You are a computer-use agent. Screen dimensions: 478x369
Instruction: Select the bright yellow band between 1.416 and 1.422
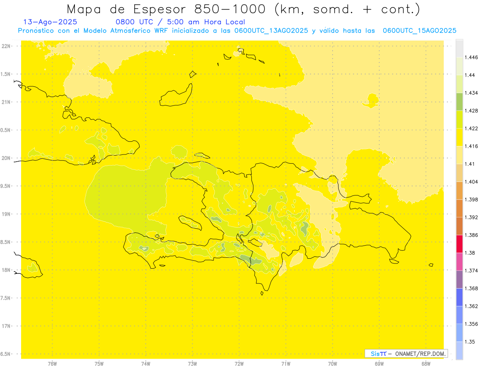pos(459,137)
